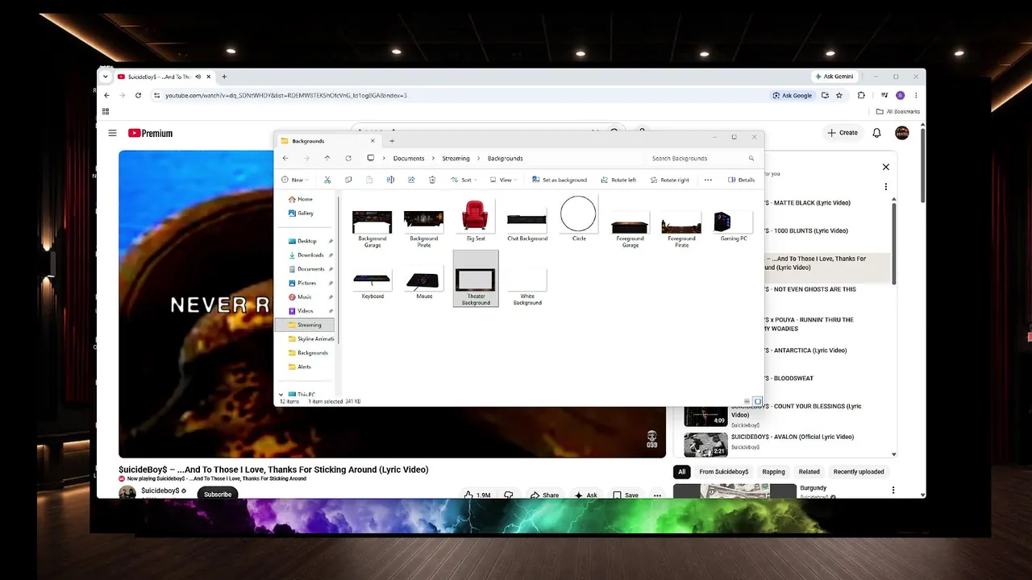Open Chrome extensions puzzle icon
Viewport: 1032px width, 580px height.
861,95
